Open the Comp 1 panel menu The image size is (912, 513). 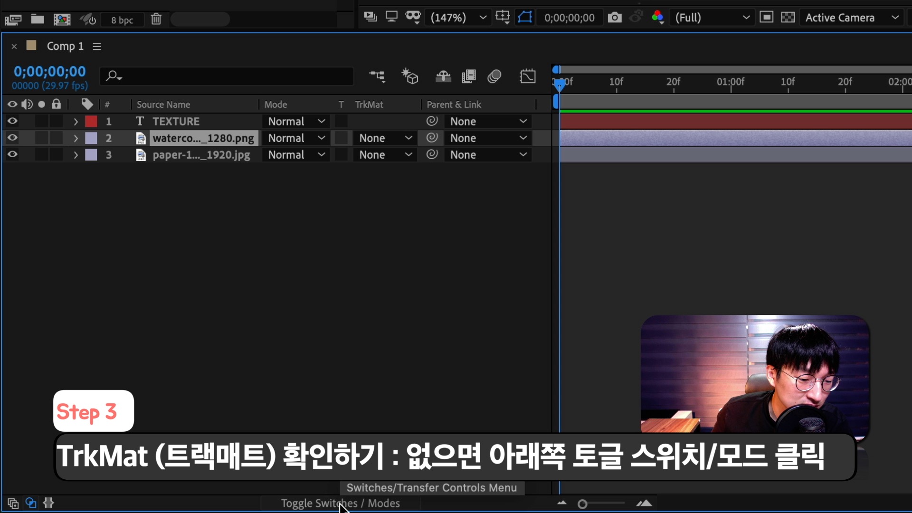(97, 47)
